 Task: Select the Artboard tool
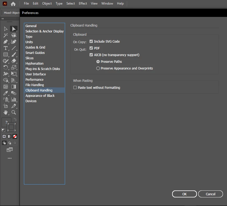[x=5, y=106]
